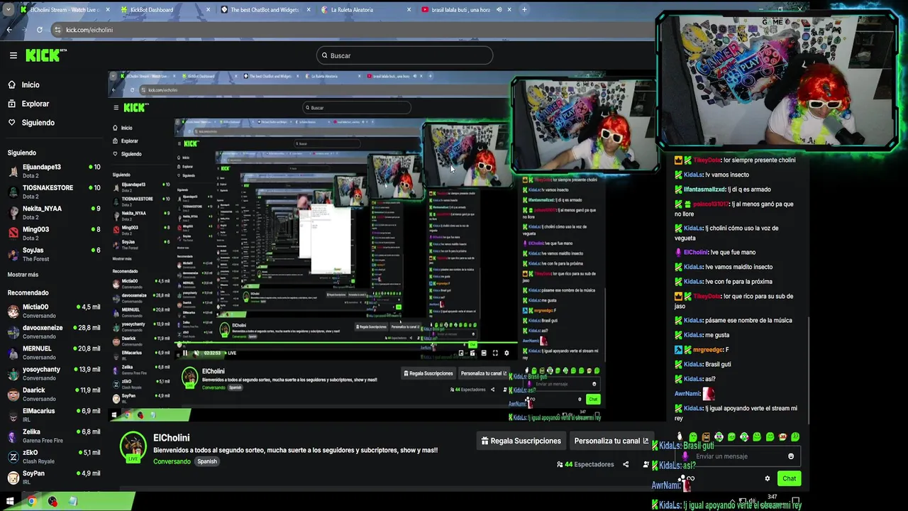Open SoyJas channel in sidebar
This screenshot has height=511, width=908.
click(x=54, y=254)
